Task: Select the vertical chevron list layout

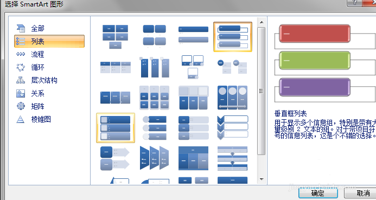Action: [233, 128]
